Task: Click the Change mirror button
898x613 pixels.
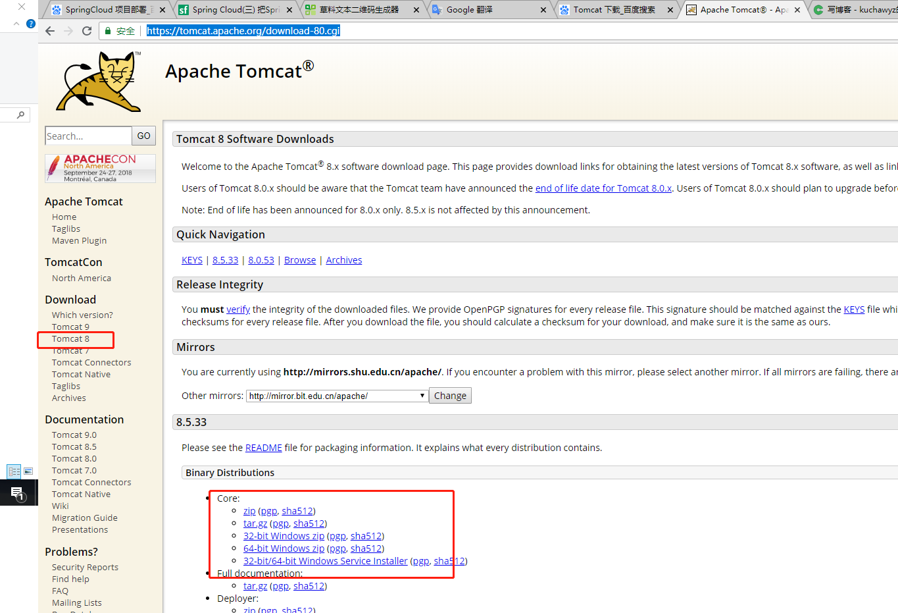Action: 450,396
